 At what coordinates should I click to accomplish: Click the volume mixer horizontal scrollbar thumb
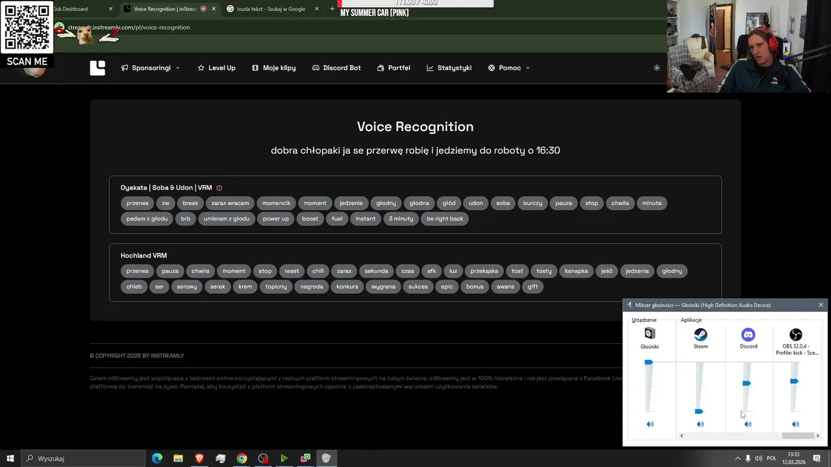pyautogui.click(x=798, y=436)
